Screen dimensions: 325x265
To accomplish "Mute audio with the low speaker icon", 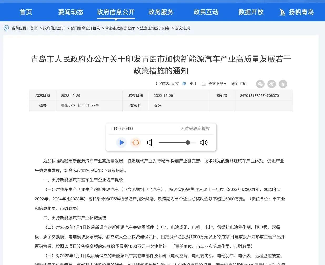I will tap(150, 143).
